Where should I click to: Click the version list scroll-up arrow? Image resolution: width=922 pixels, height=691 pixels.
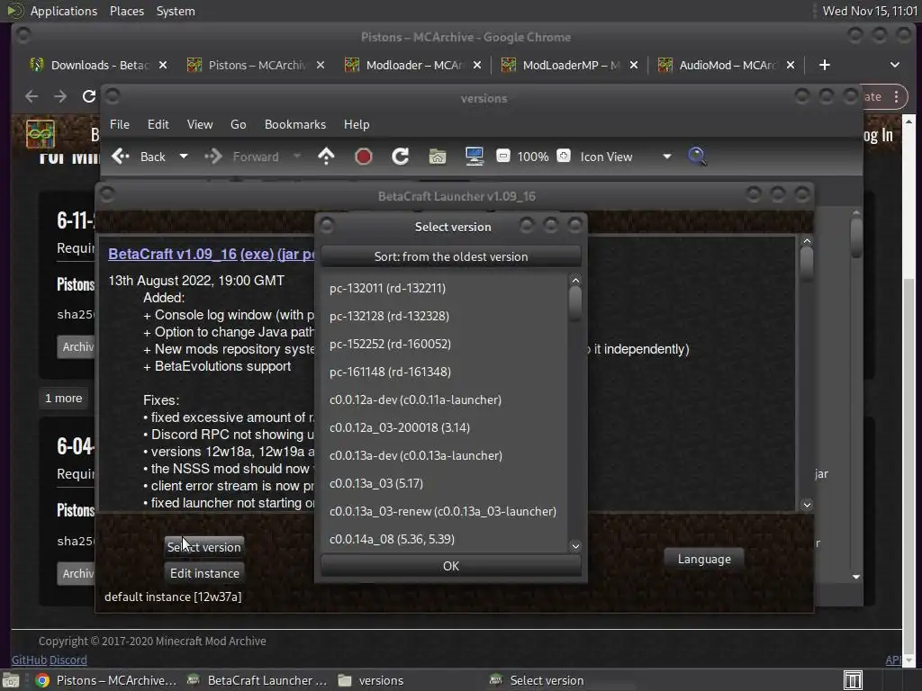575,281
